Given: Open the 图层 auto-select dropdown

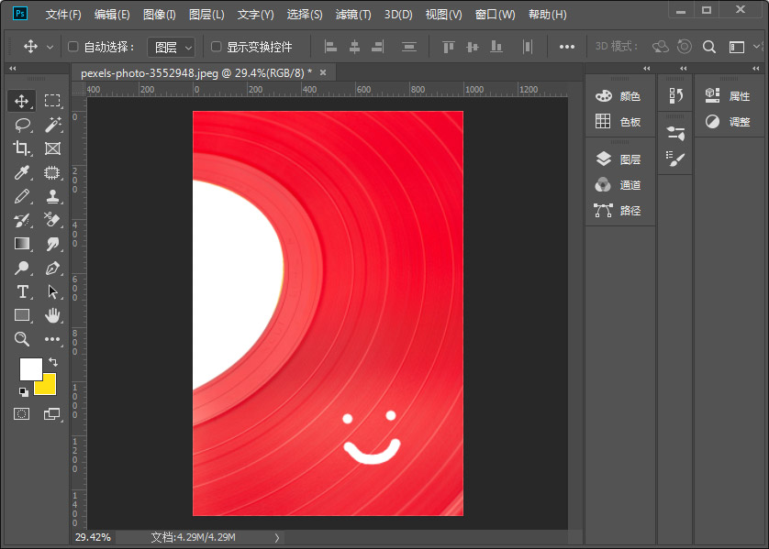Looking at the screenshot, I should [x=172, y=47].
